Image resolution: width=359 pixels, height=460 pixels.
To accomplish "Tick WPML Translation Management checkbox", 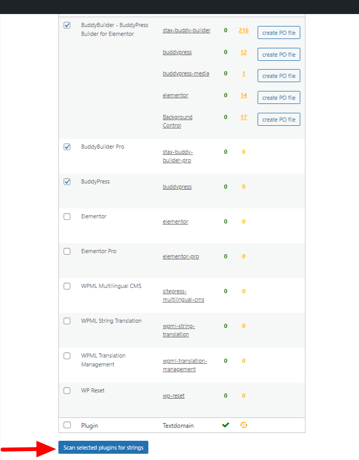I will pyautogui.click(x=67, y=356).
